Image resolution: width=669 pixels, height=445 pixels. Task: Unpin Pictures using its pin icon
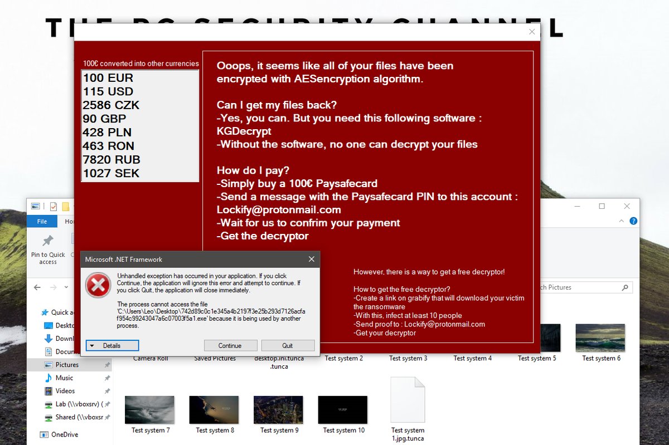click(107, 365)
